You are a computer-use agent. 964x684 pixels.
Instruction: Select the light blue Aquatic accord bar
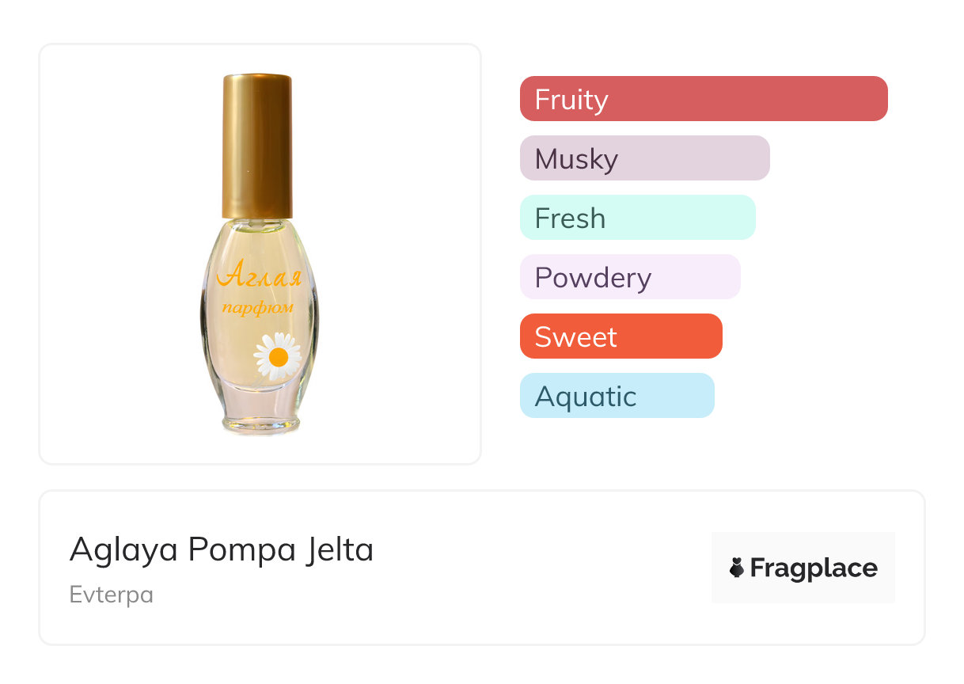(617, 396)
